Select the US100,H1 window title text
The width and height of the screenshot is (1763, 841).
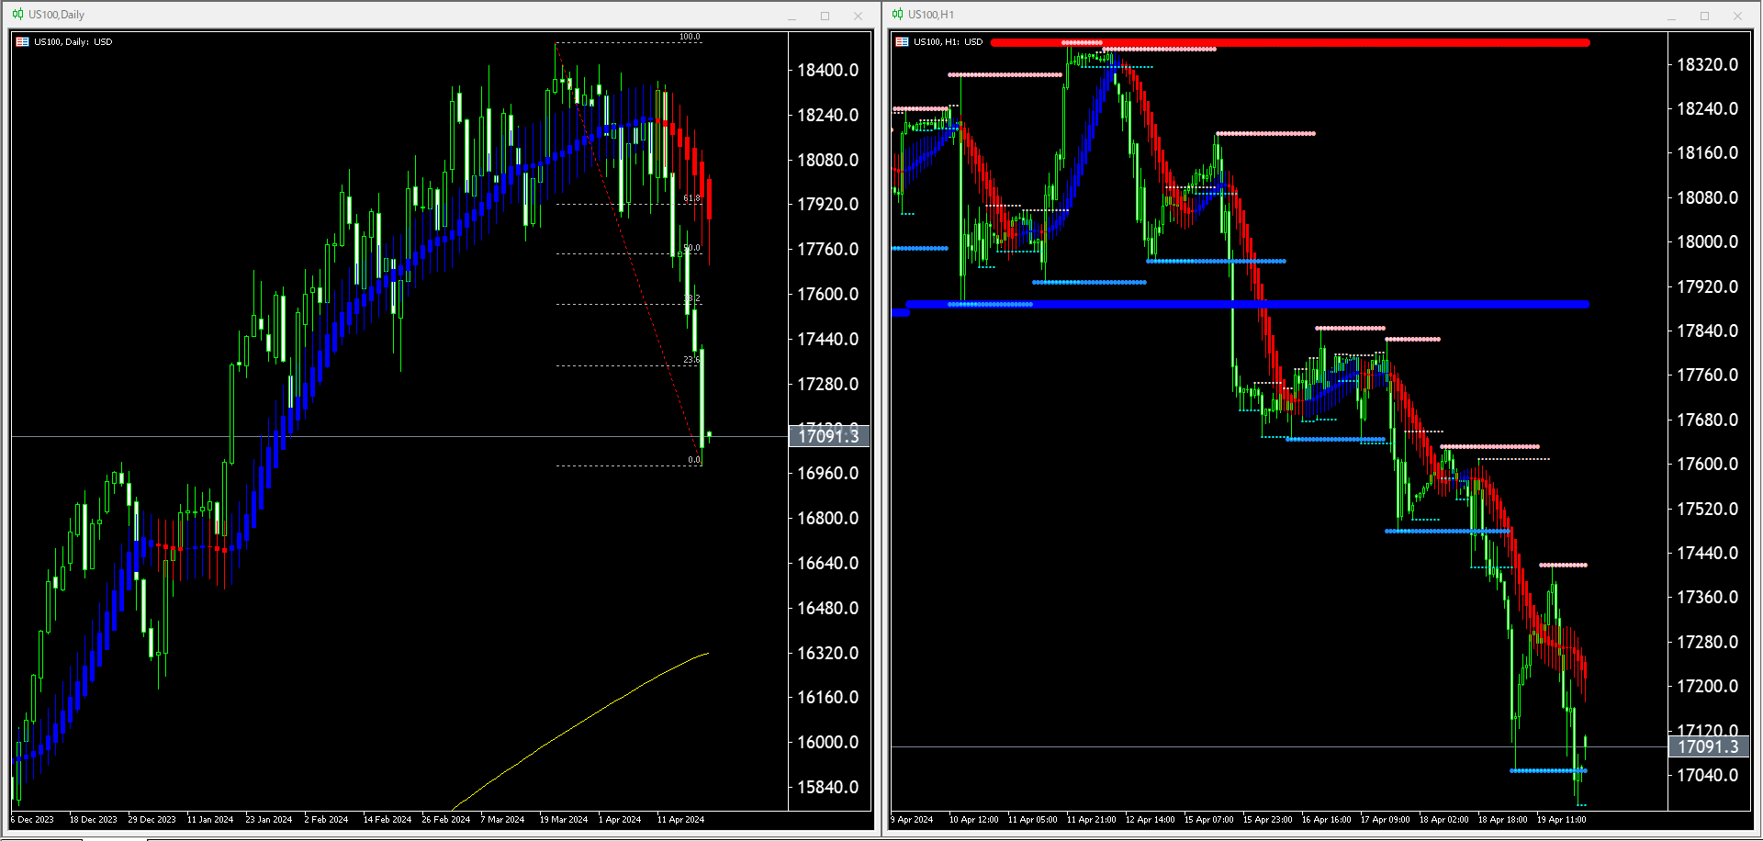(931, 15)
